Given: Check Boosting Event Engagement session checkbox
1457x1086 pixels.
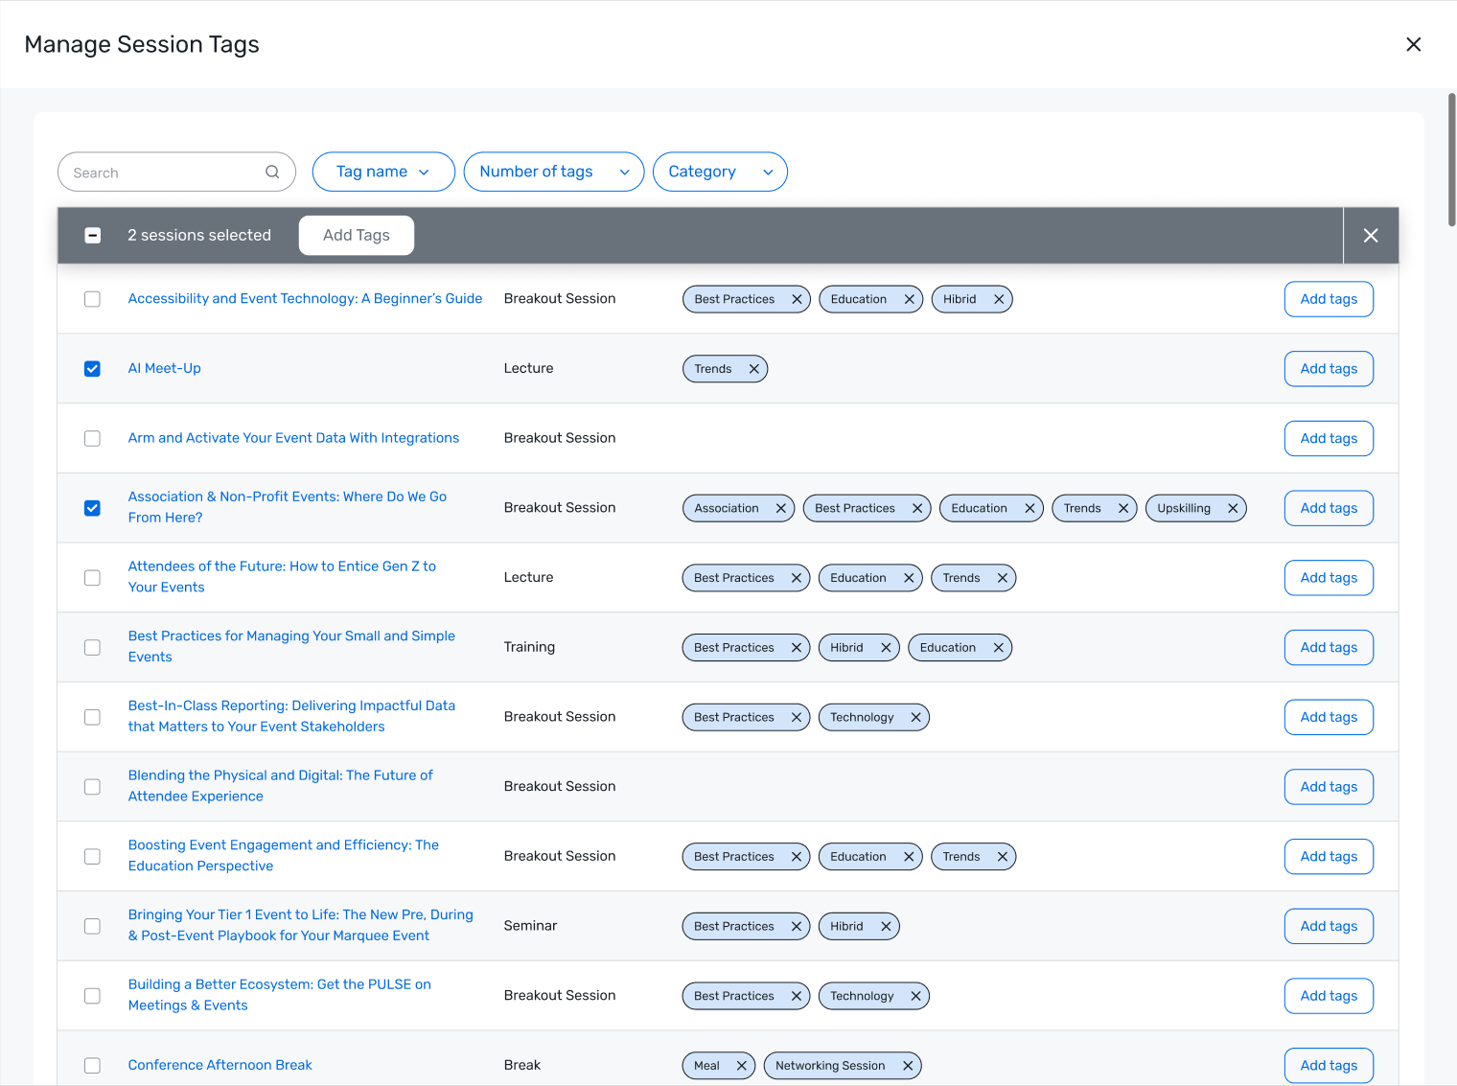Looking at the screenshot, I should [92, 857].
